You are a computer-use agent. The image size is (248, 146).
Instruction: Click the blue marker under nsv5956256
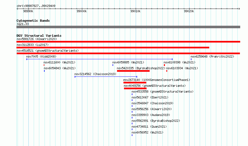pos(132,112)
